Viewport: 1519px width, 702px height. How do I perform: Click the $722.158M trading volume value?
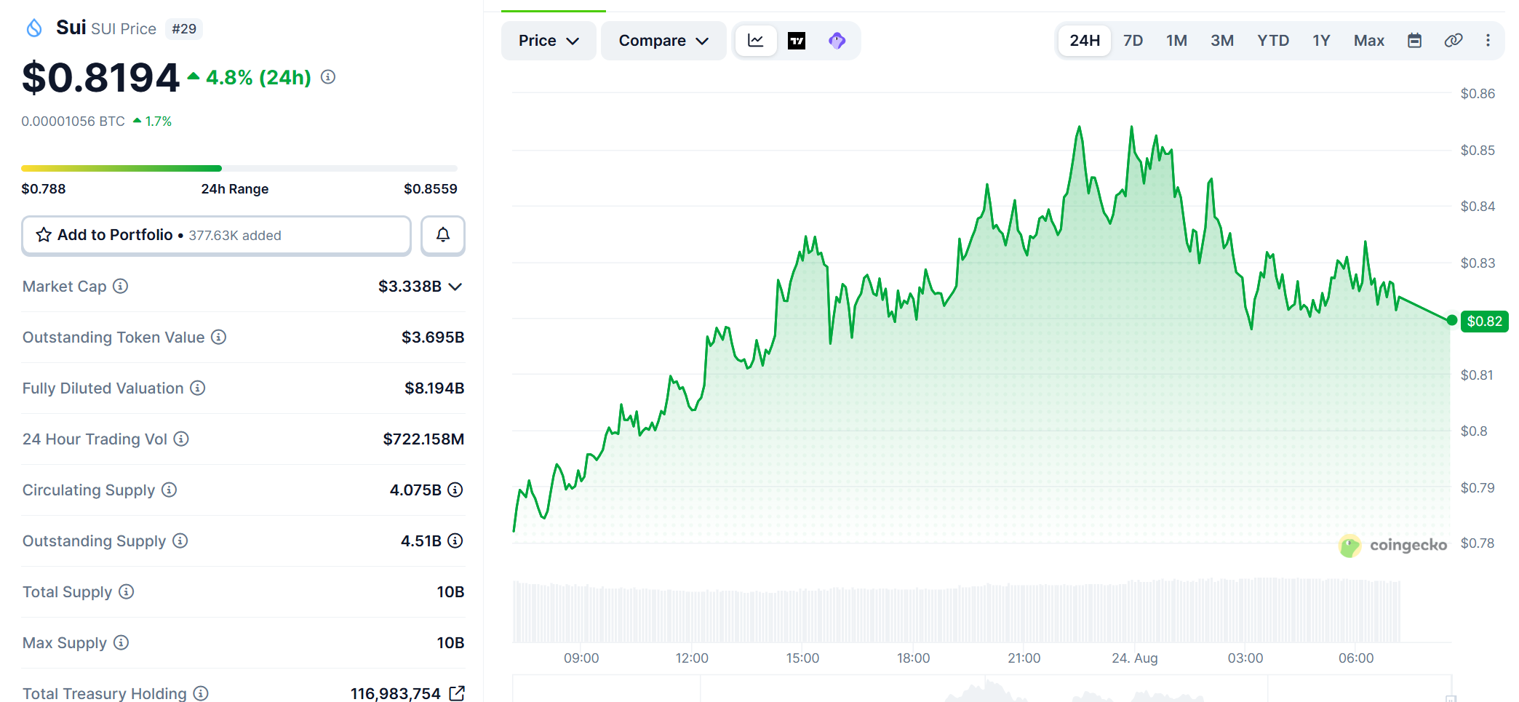click(423, 439)
